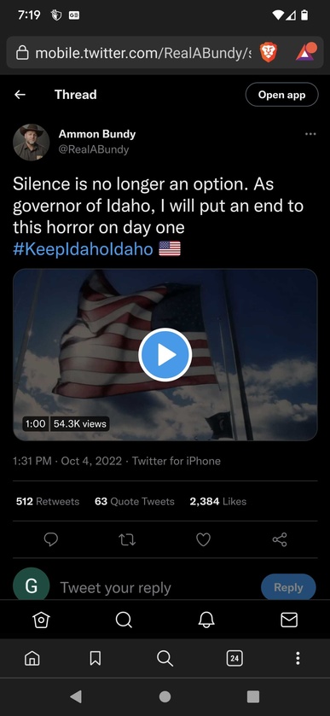
Task: Click the Open app button
Action: (x=281, y=95)
